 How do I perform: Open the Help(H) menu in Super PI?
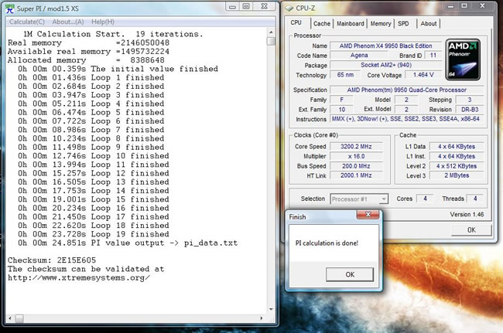tap(103, 22)
